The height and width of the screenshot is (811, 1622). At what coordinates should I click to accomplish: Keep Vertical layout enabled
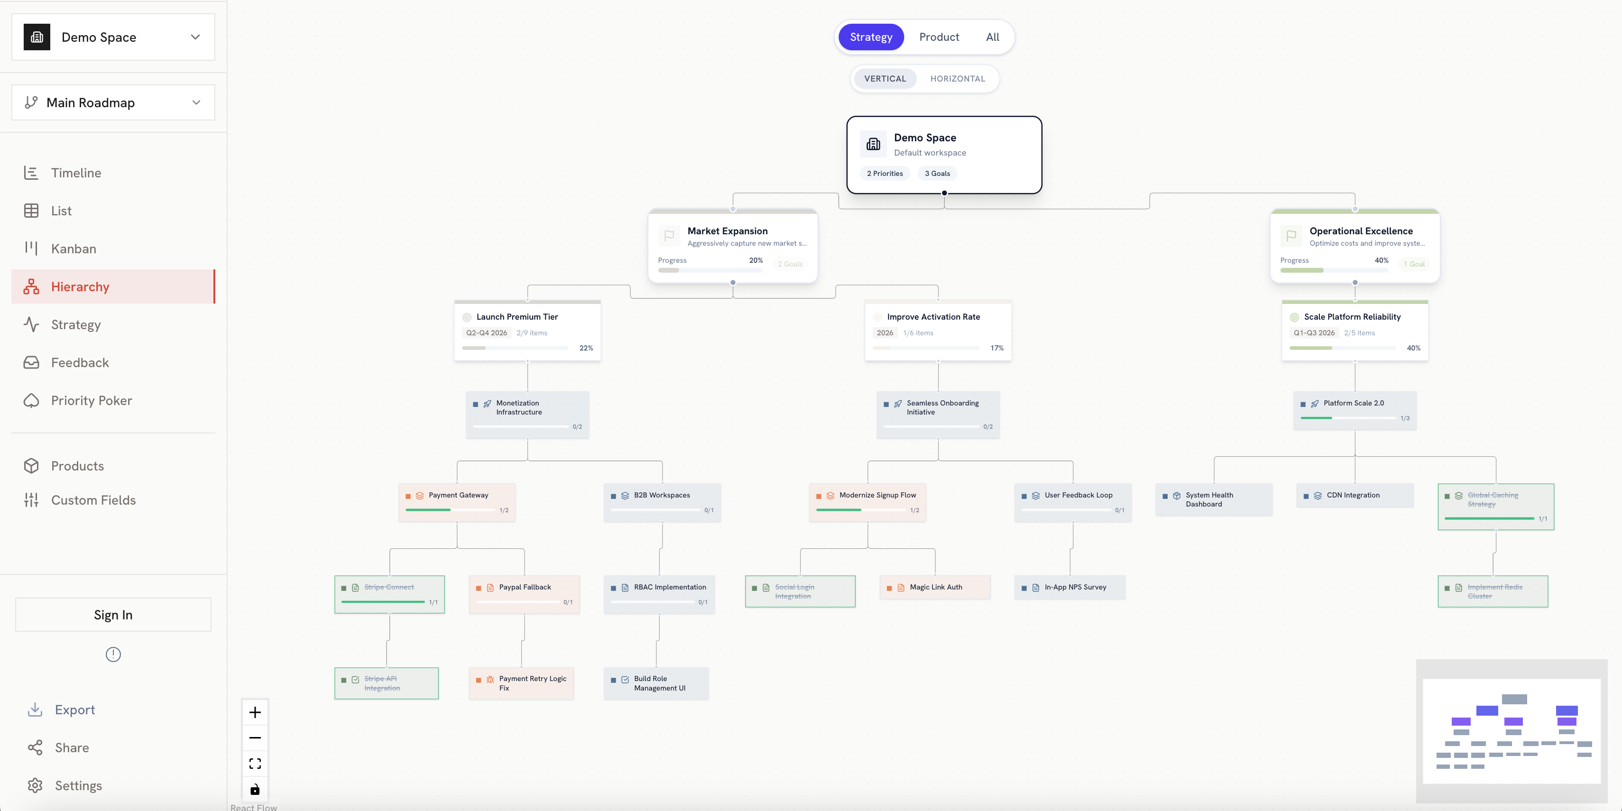pos(885,78)
